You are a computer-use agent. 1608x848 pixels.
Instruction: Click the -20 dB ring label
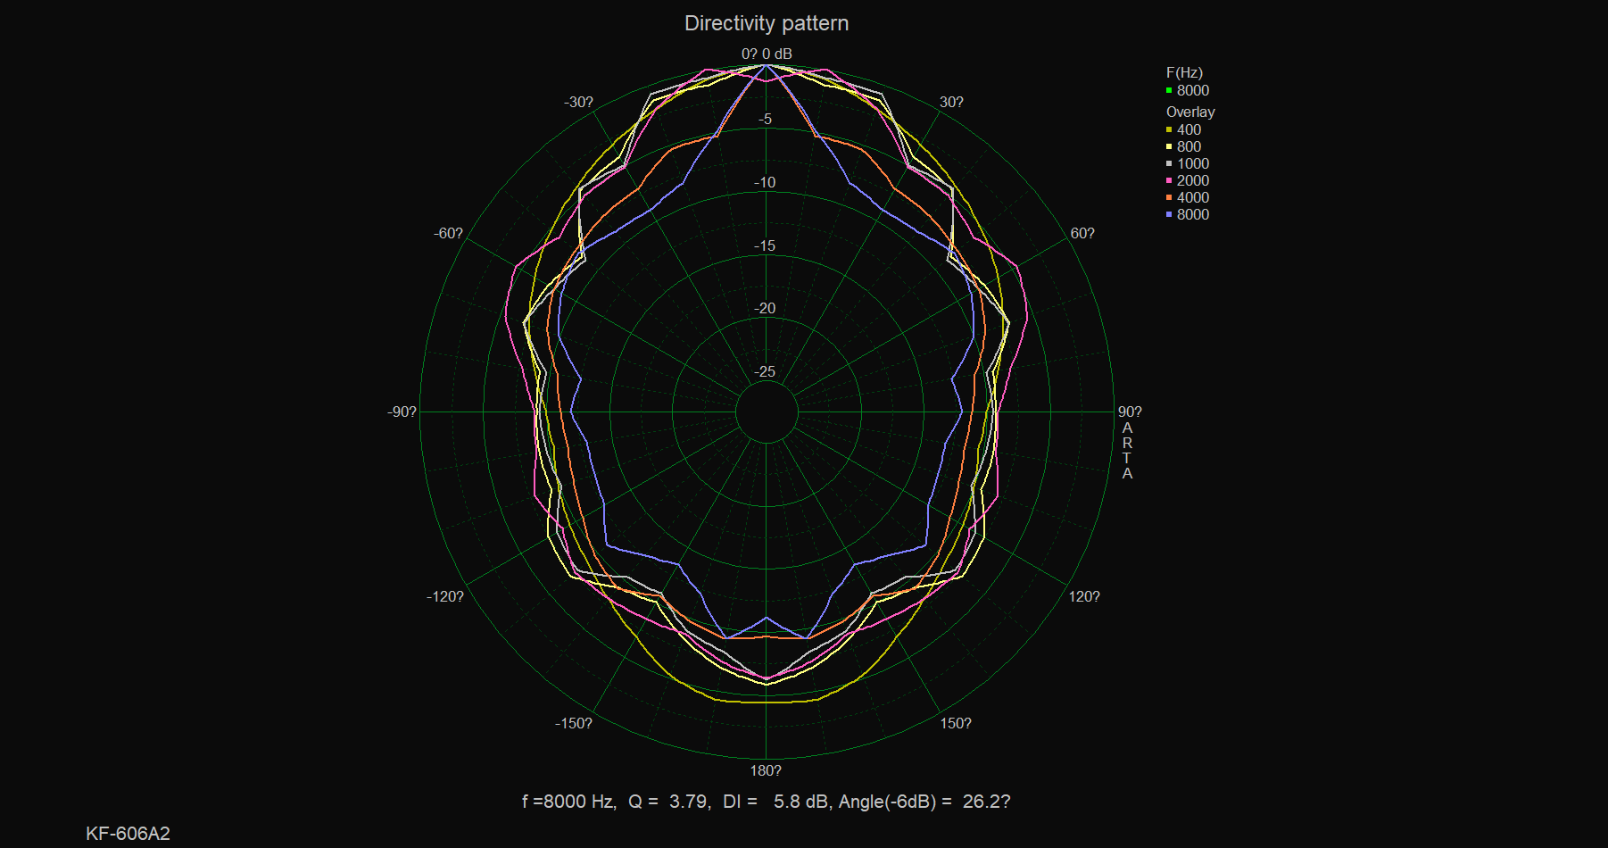click(765, 308)
